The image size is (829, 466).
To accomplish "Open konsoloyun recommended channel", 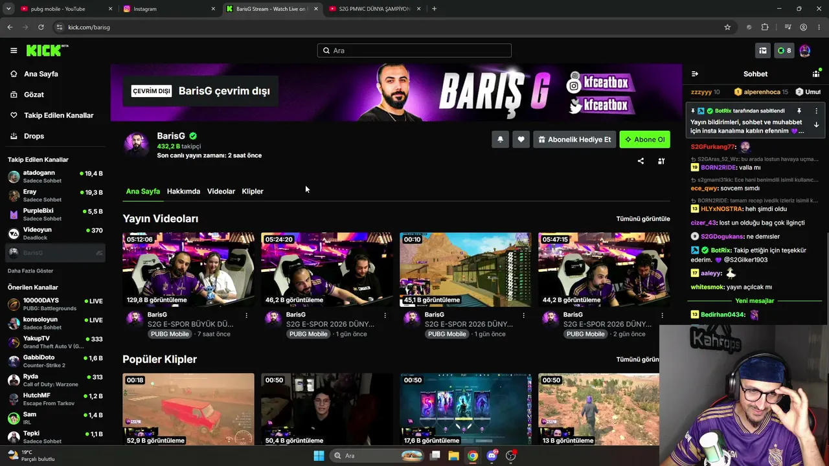I will point(55,323).
